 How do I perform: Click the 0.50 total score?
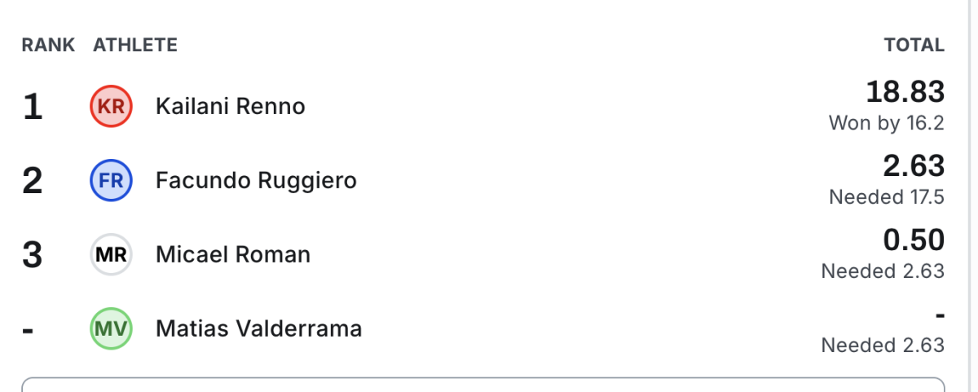[914, 240]
